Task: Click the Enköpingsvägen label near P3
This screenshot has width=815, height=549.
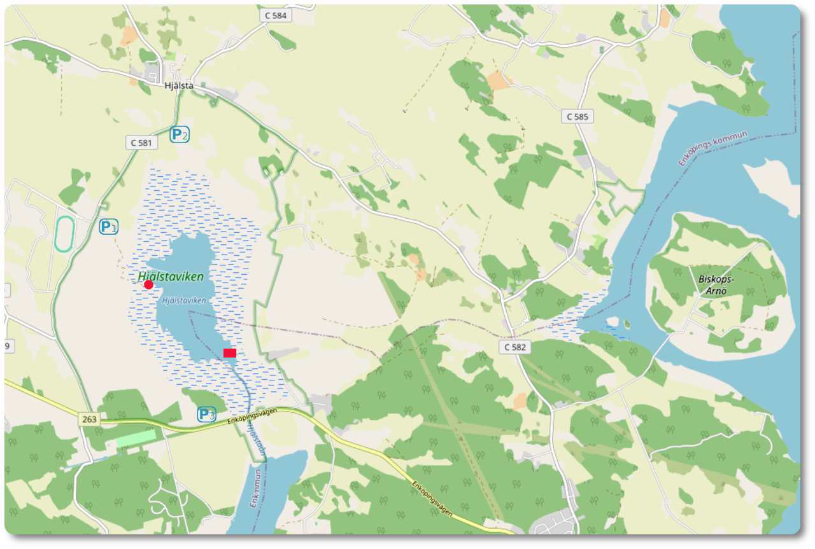Action: point(253,417)
